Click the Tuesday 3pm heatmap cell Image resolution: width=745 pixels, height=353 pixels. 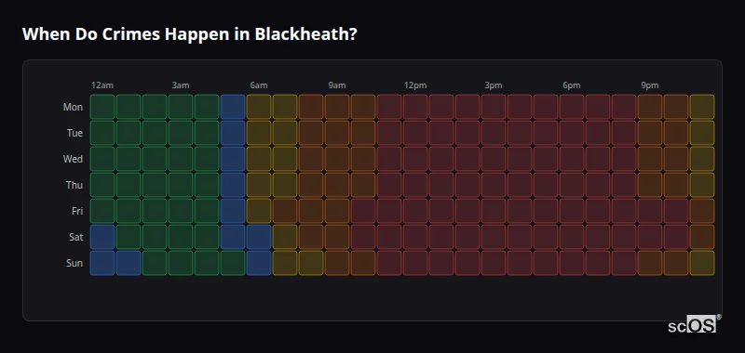[x=494, y=133]
